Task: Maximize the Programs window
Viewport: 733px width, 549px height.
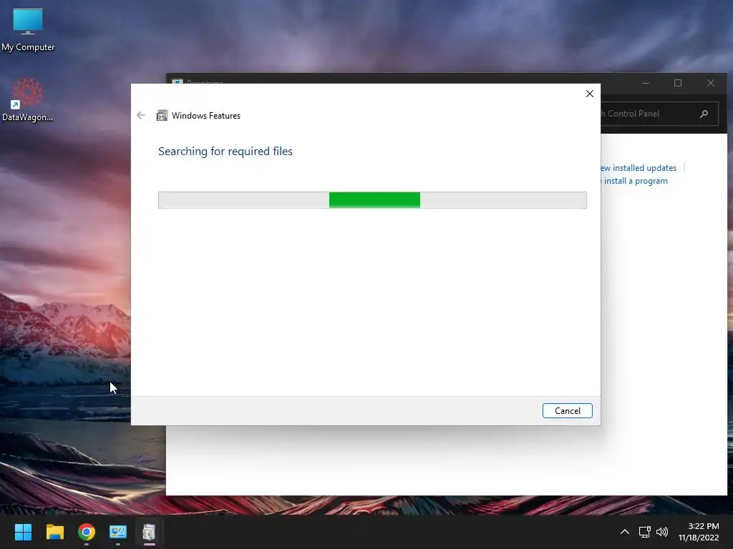Action: point(678,83)
